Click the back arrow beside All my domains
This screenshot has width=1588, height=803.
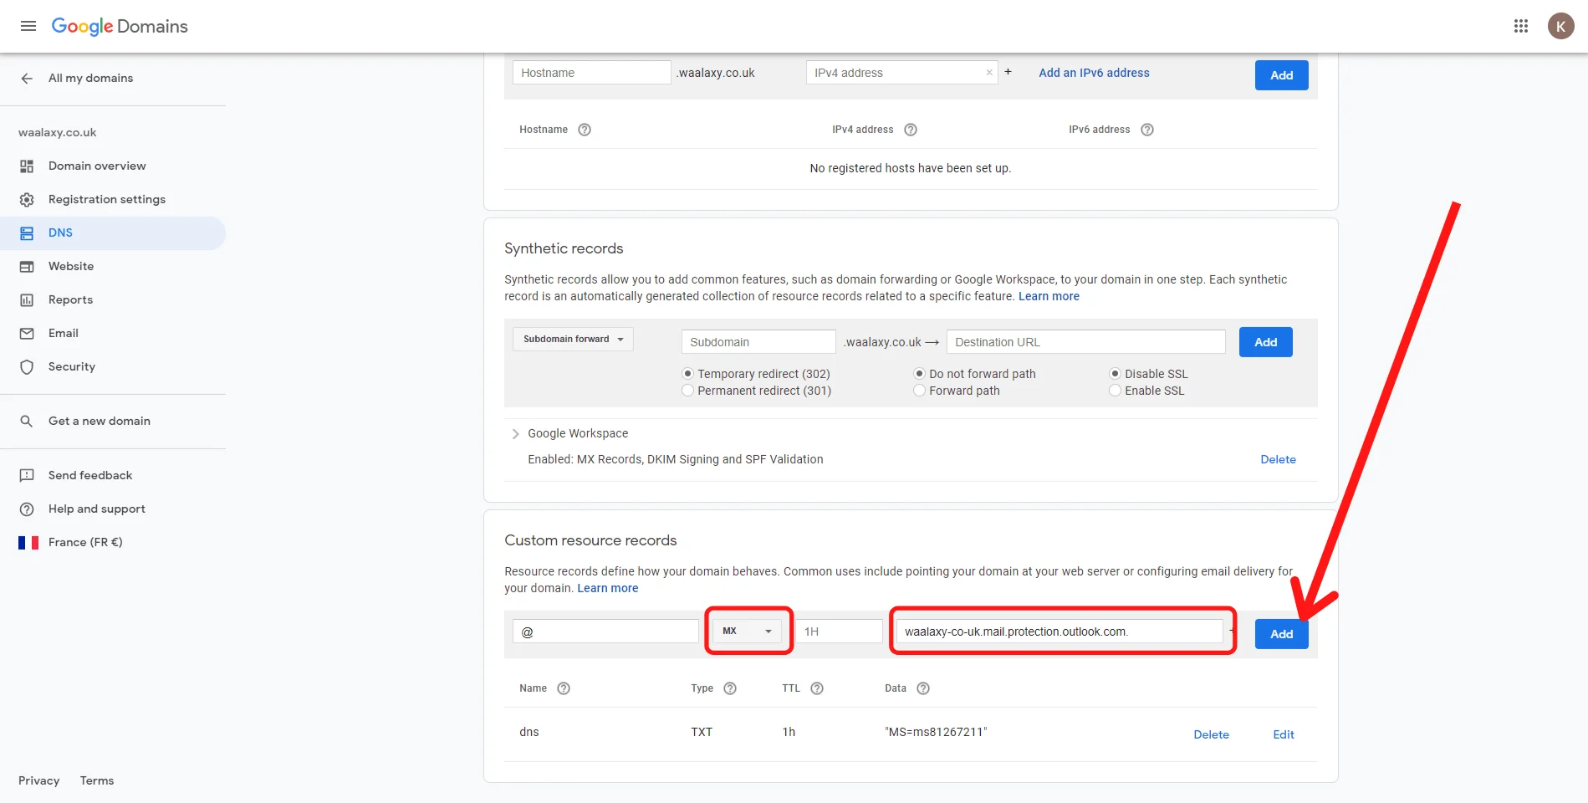pyautogui.click(x=27, y=78)
